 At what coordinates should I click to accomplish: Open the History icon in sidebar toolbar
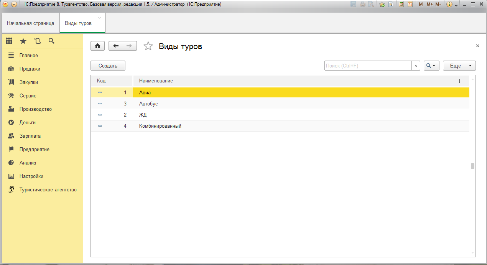tap(37, 41)
